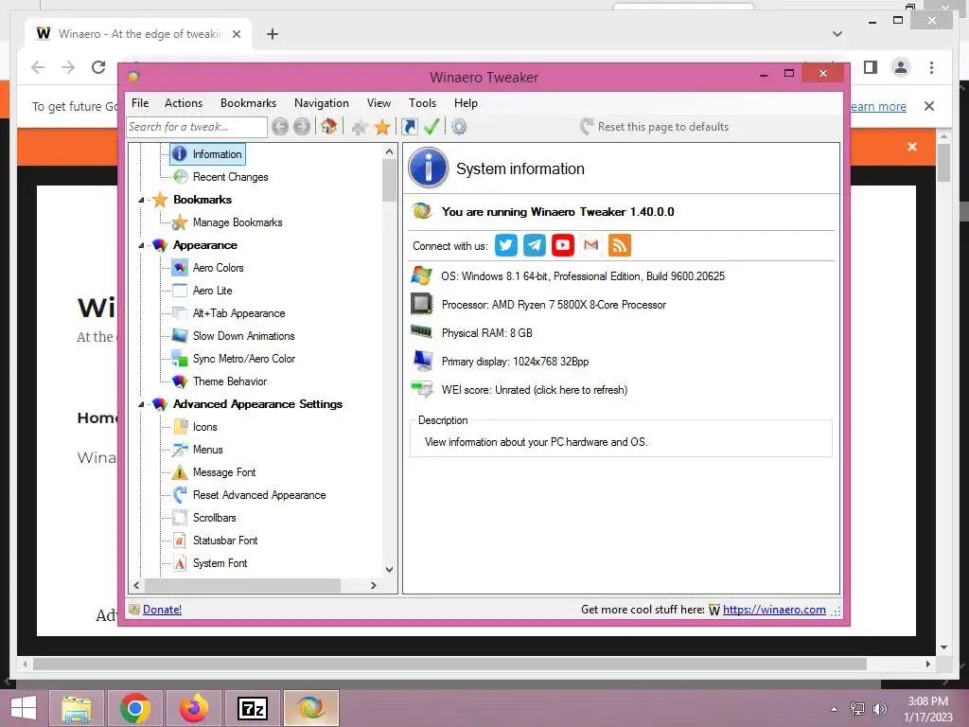
Task: Click the back navigation arrow in Tweaker toolbar
Action: point(280,127)
